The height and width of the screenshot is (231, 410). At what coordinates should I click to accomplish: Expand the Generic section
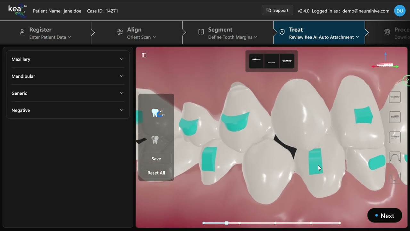tap(68, 93)
